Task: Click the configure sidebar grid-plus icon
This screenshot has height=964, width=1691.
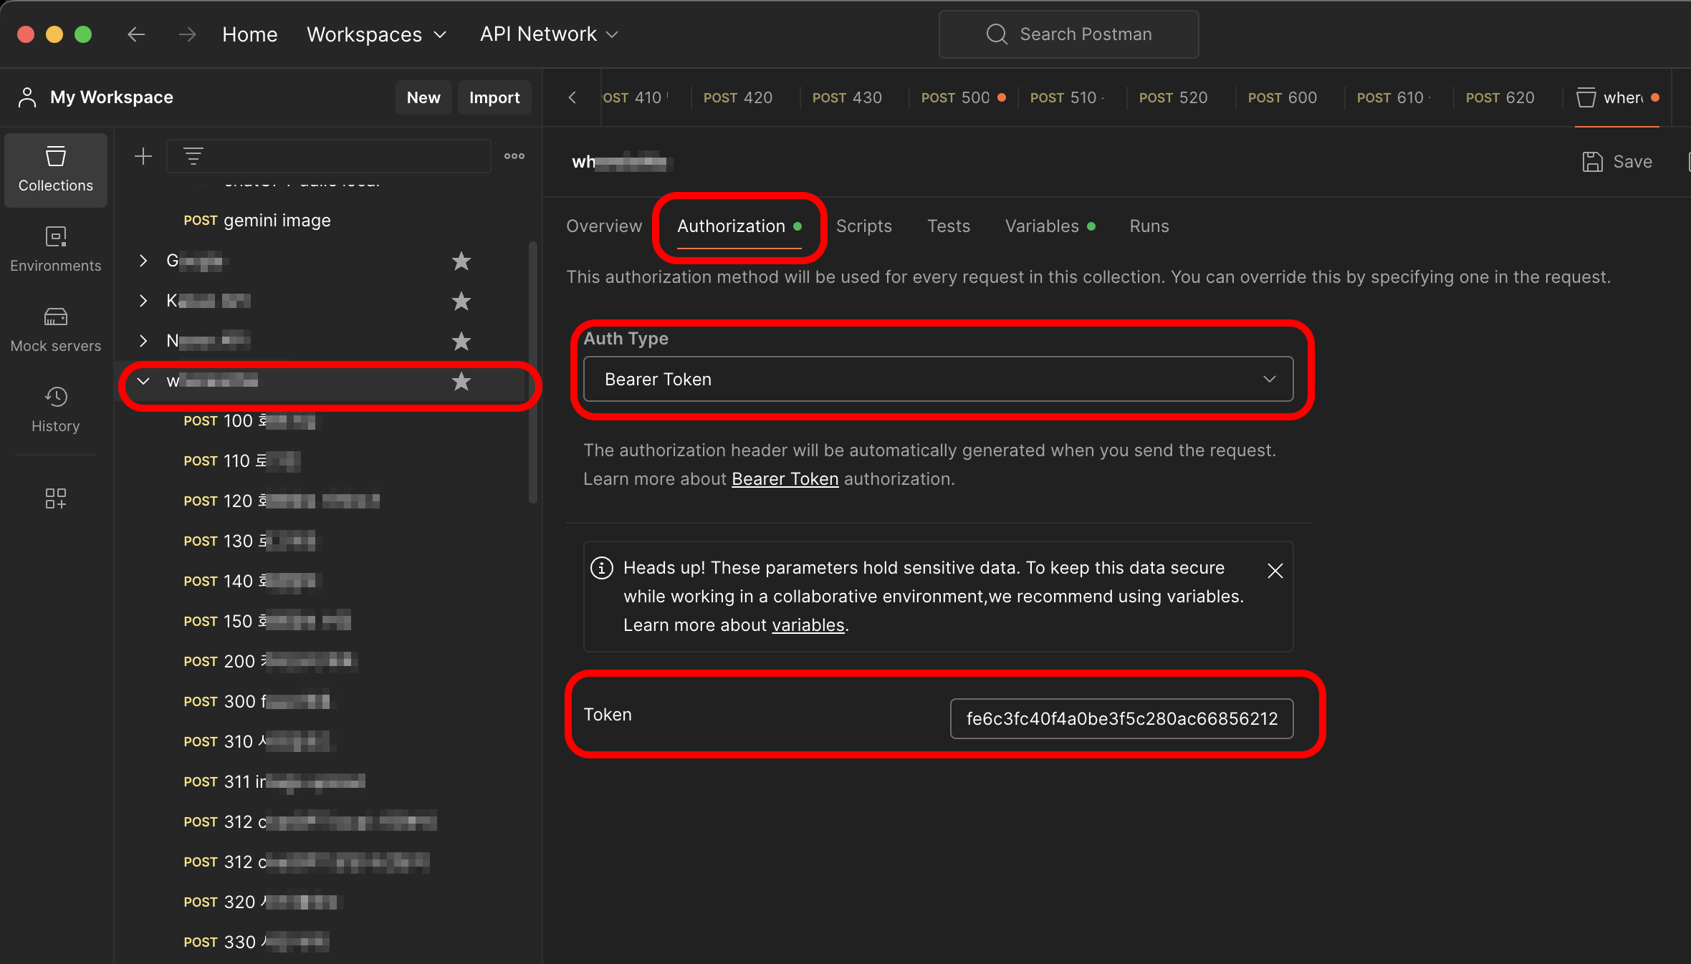Action: click(x=55, y=498)
